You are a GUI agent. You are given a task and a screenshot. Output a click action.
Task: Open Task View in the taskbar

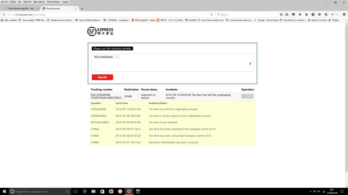[75, 192]
